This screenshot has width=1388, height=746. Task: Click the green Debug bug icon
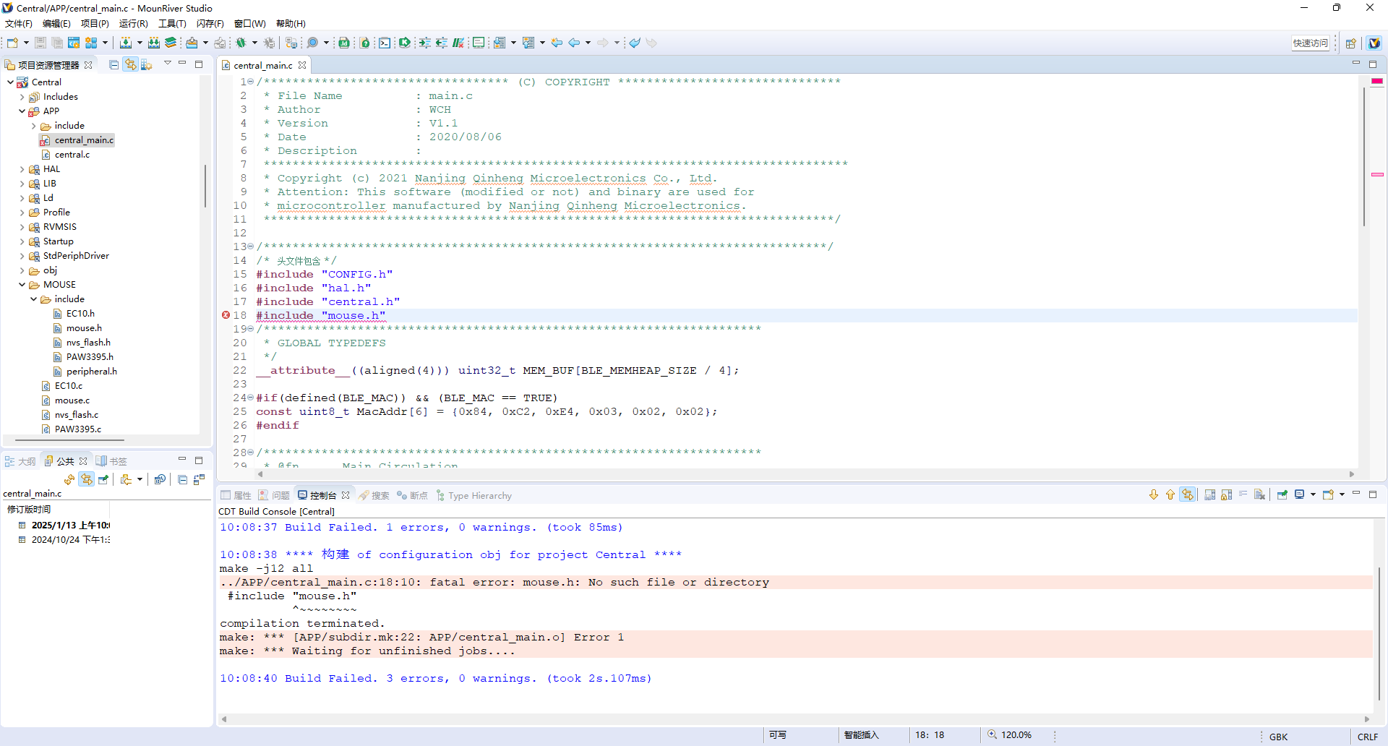click(241, 43)
